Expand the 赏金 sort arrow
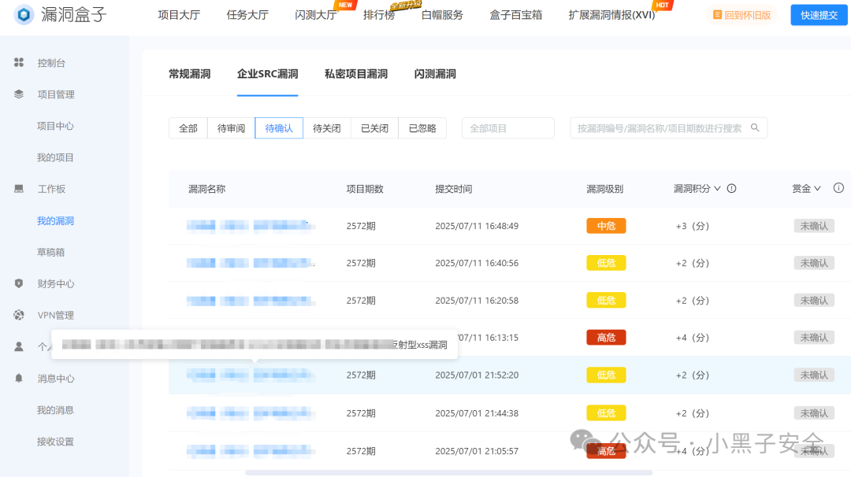851x477 pixels. tap(817, 189)
